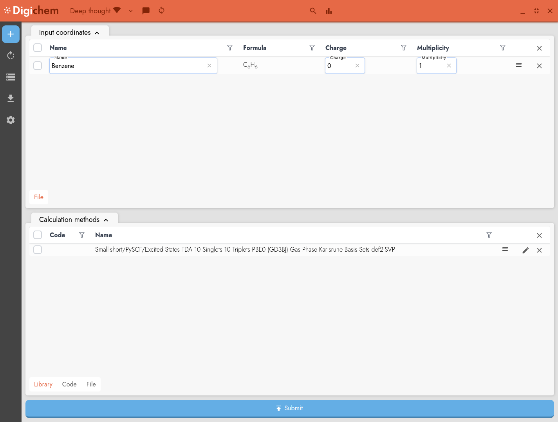Open settings via the gear icon
Image resolution: width=558 pixels, height=422 pixels.
tap(11, 120)
